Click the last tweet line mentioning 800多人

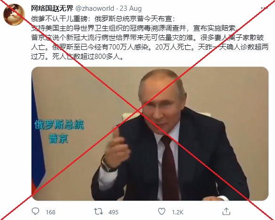click(x=78, y=57)
